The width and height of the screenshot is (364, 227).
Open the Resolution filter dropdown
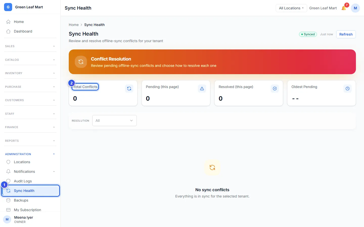click(115, 121)
